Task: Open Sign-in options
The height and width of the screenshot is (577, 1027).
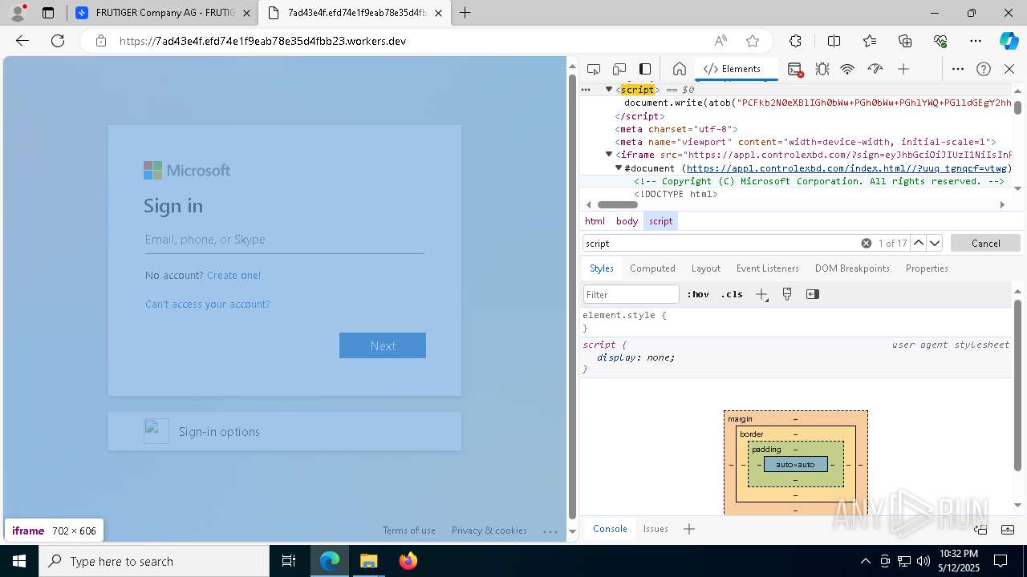Action: (x=285, y=431)
